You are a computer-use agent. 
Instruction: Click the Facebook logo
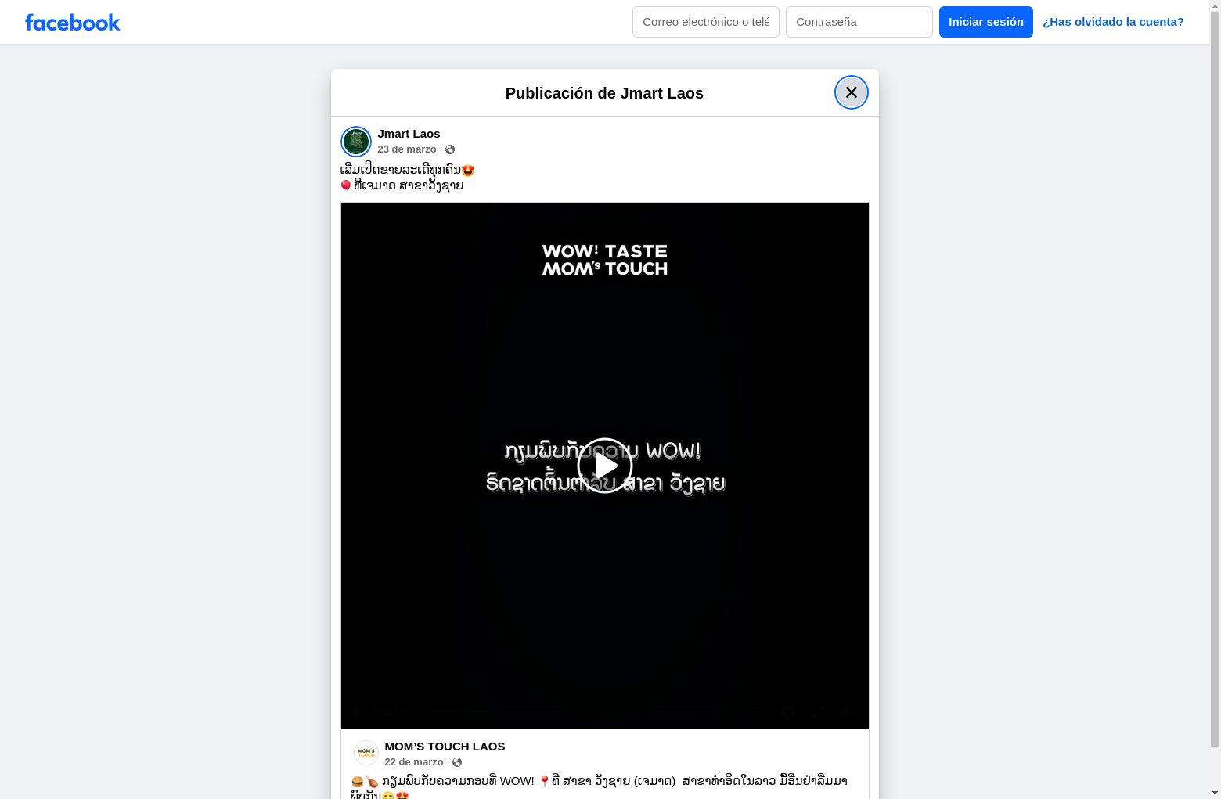click(x=73, y=22)
